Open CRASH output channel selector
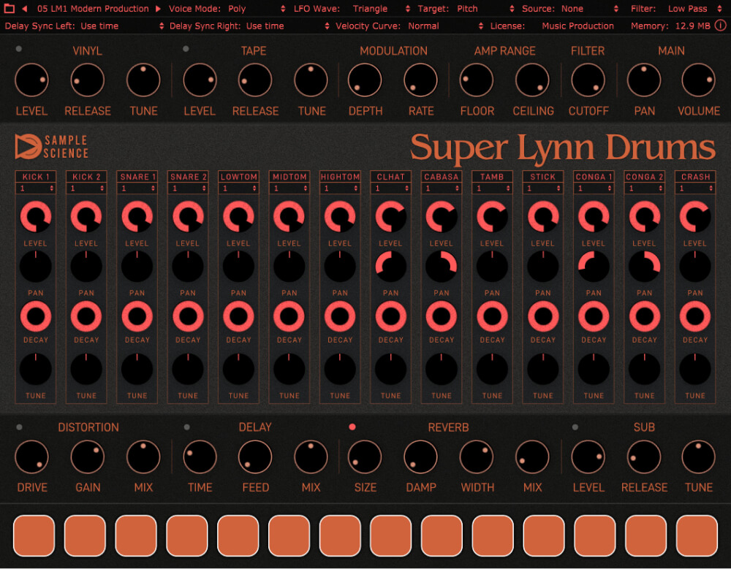Screen dimensions: 731x569 (x=695, y=188)
